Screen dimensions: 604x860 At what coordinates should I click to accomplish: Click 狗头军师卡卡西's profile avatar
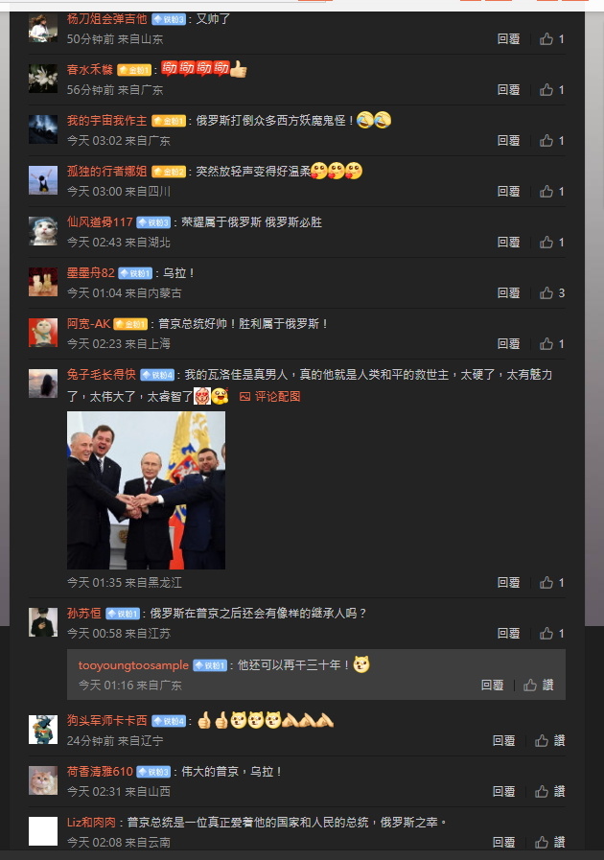[x=43, y=730]
